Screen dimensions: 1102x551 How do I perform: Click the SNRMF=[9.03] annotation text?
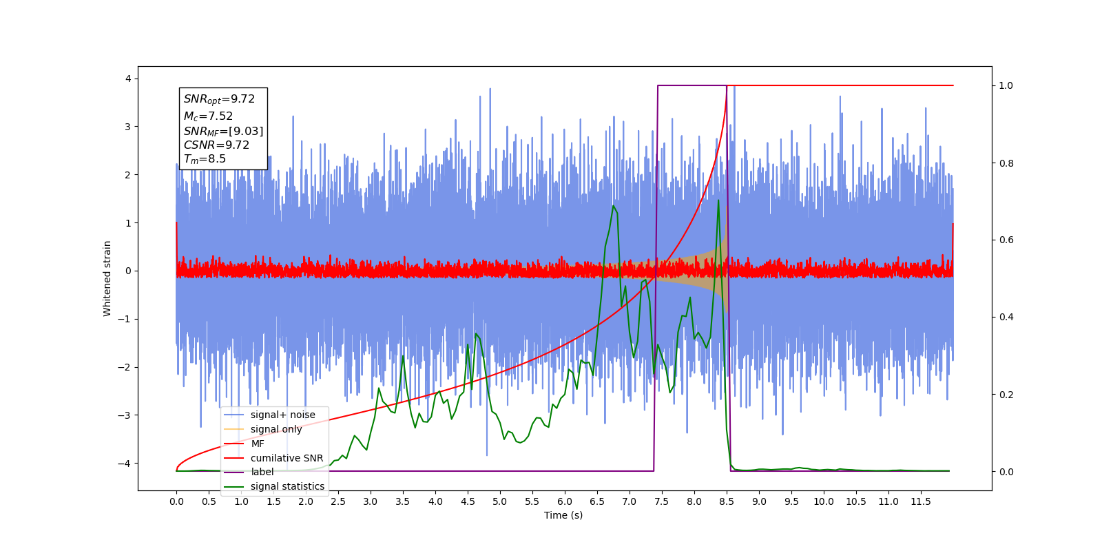(223, 131)
